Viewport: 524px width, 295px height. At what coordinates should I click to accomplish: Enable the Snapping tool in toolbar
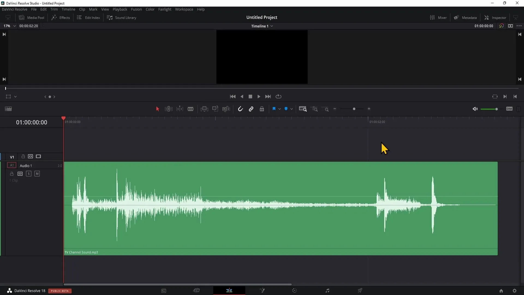tap(240, 109)
